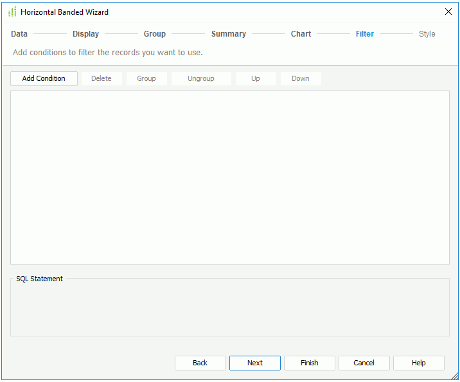Switch to the Group wizard step
Image resolution: width=460 pixels, height=382 pixels.
pyautogui.click(x=155, y=34)
